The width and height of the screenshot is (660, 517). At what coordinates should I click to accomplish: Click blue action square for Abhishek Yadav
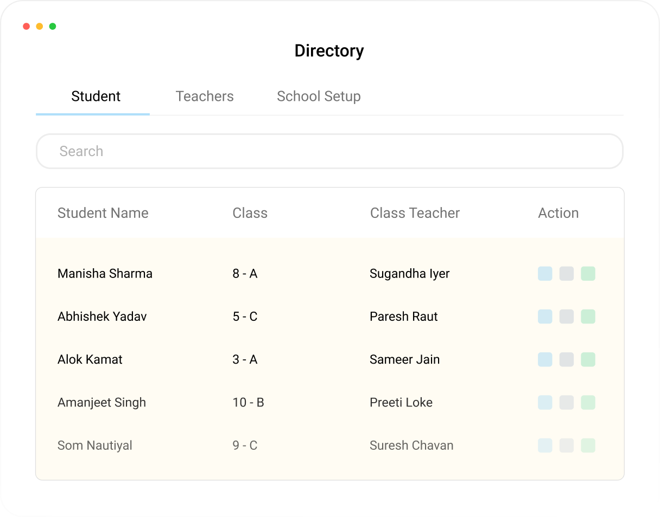(545, 316)
